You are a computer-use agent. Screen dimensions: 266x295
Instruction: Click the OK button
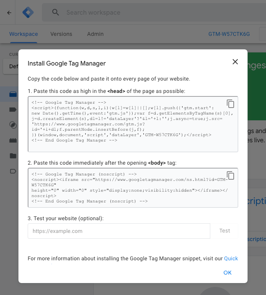[x=227, y=273]
